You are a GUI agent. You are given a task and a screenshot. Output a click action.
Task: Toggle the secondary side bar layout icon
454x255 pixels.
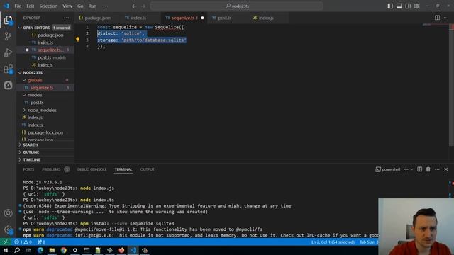[408, 6]
